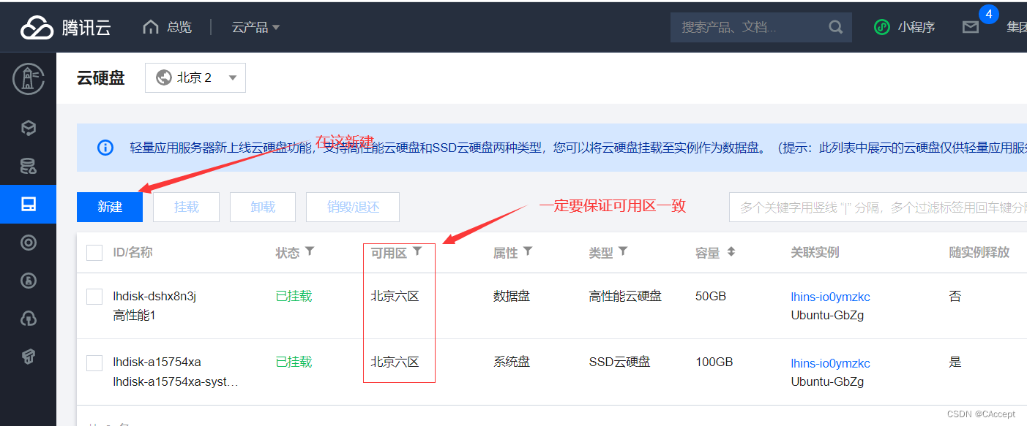1027x426 pixels.
Task: Open the 北京 2 region dropdown
Action: pos(195,77)
